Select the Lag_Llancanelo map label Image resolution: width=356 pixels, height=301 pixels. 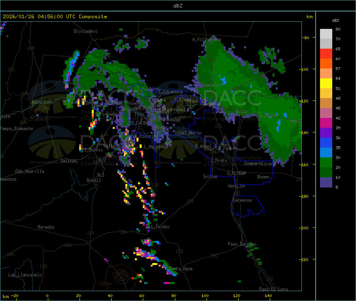coord(25,274)
